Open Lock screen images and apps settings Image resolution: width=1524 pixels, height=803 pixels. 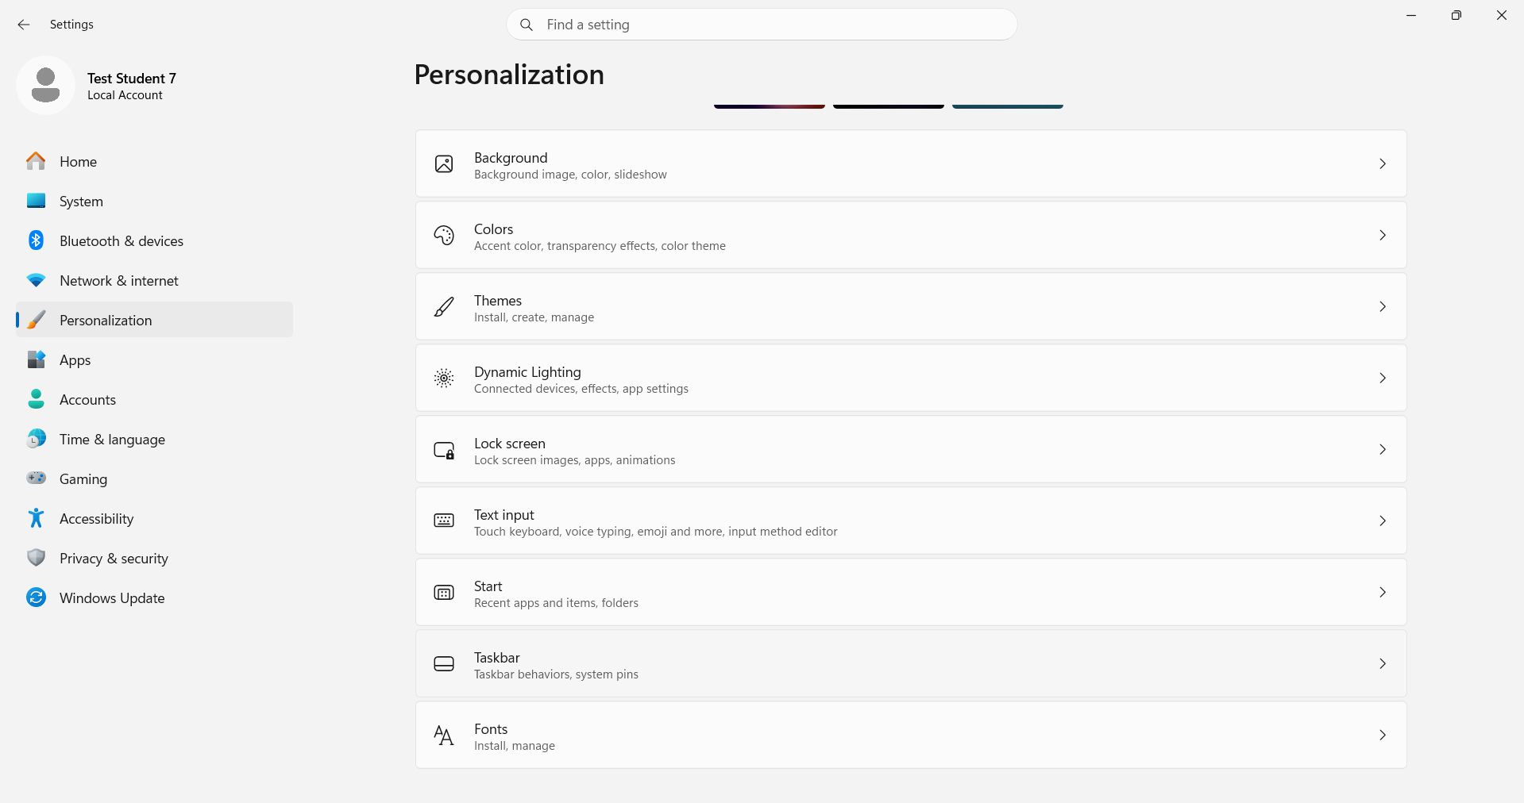coord(911,450)
